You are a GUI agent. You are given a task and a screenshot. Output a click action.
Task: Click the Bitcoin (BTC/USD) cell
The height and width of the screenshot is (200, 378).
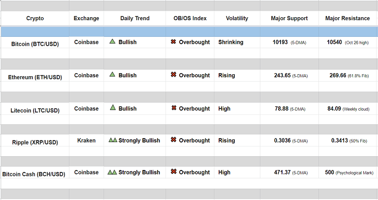[x=35, y=44]
